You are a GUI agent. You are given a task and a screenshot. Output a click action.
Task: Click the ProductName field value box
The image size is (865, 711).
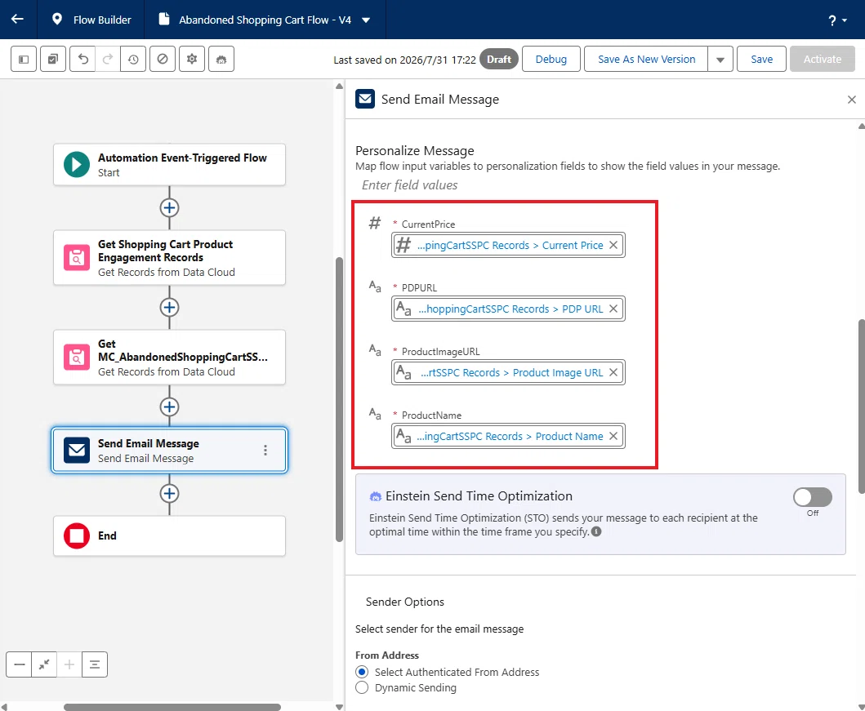[x=508, y=436]
